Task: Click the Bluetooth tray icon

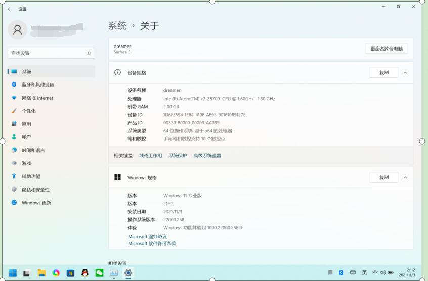Action: (x=341, y=272)
